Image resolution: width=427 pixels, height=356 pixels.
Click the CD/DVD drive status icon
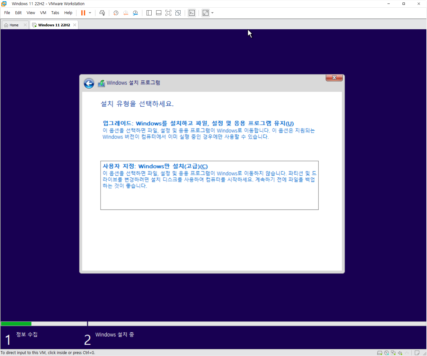(387, 353)
